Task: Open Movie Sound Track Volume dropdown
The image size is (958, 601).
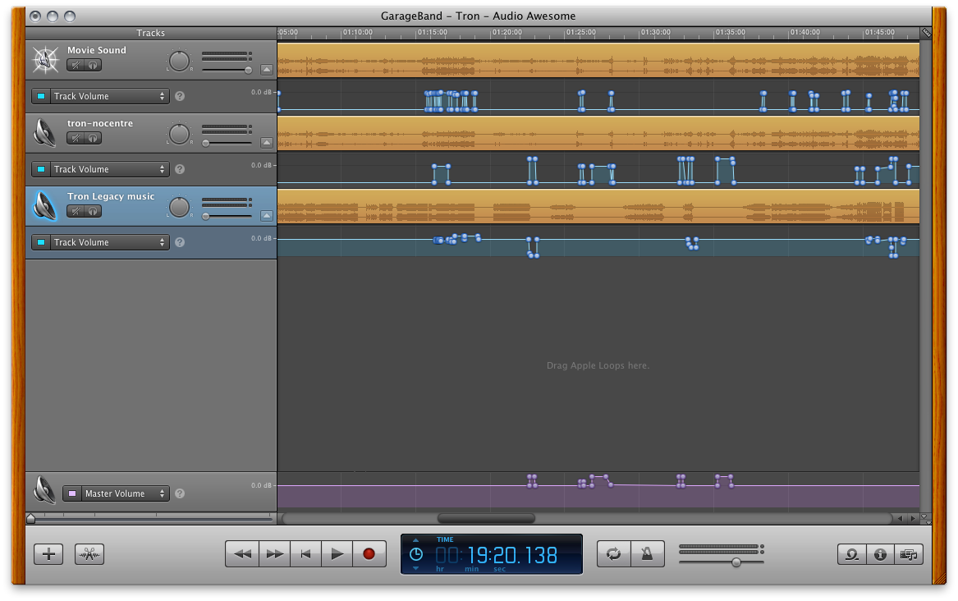Action: tap(108, 97)
